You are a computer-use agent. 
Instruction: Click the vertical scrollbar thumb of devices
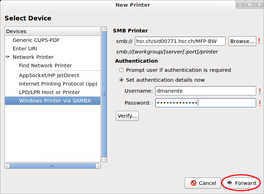[x=105, y=94]
